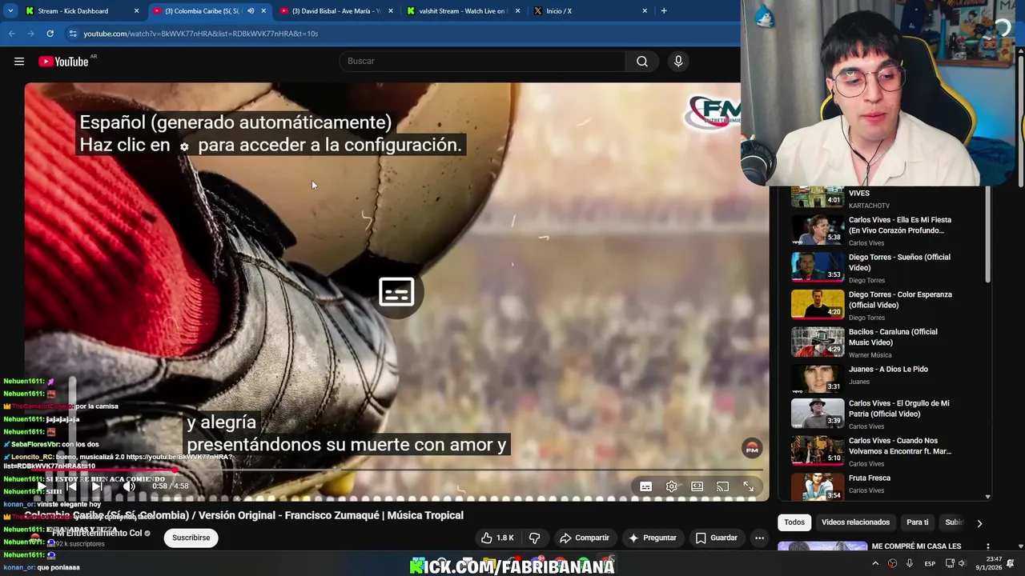This screenshot has width=1025, height=576.
Task: Open the Fruta Fresca video
Action: [x=885, y=486]
